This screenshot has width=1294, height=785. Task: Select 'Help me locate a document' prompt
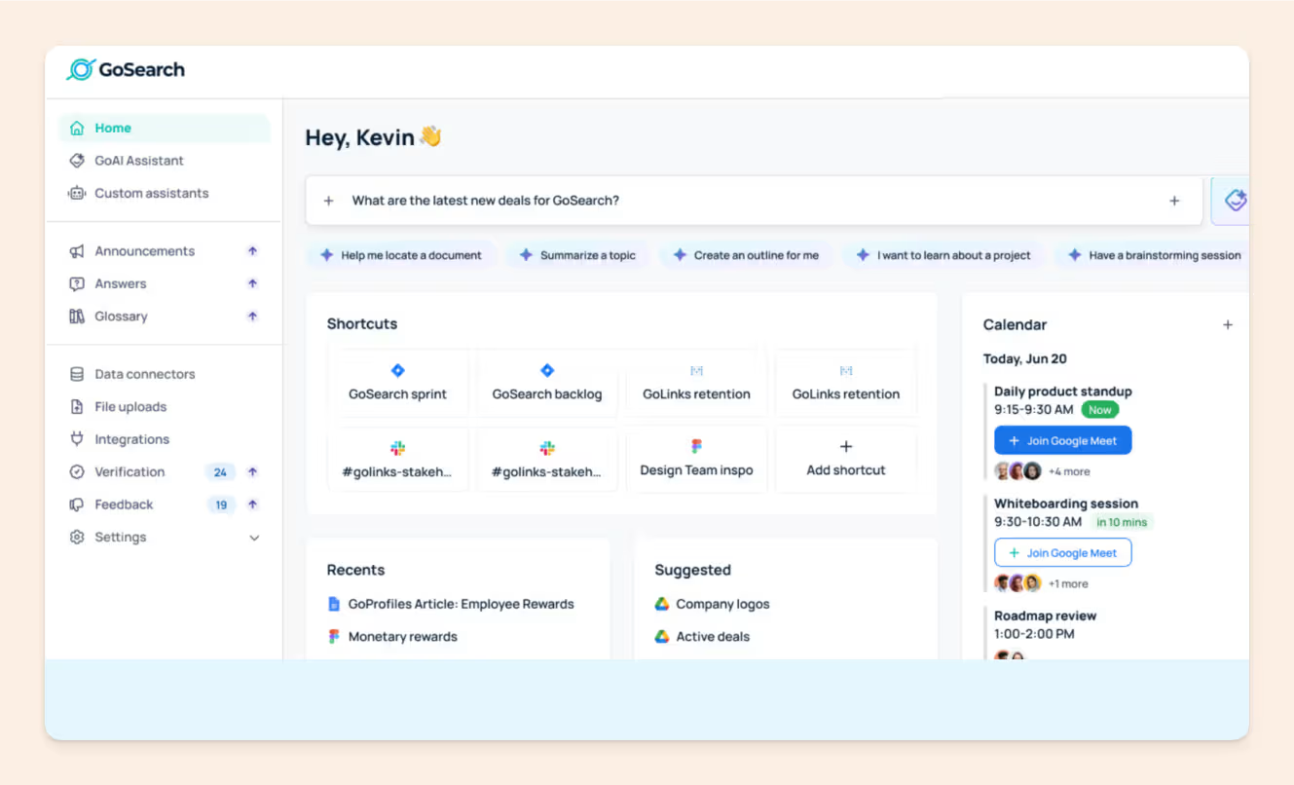pyautogui.click(x=401, y=255)
